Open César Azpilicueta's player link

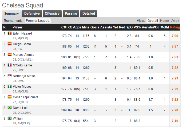(25, 97)
